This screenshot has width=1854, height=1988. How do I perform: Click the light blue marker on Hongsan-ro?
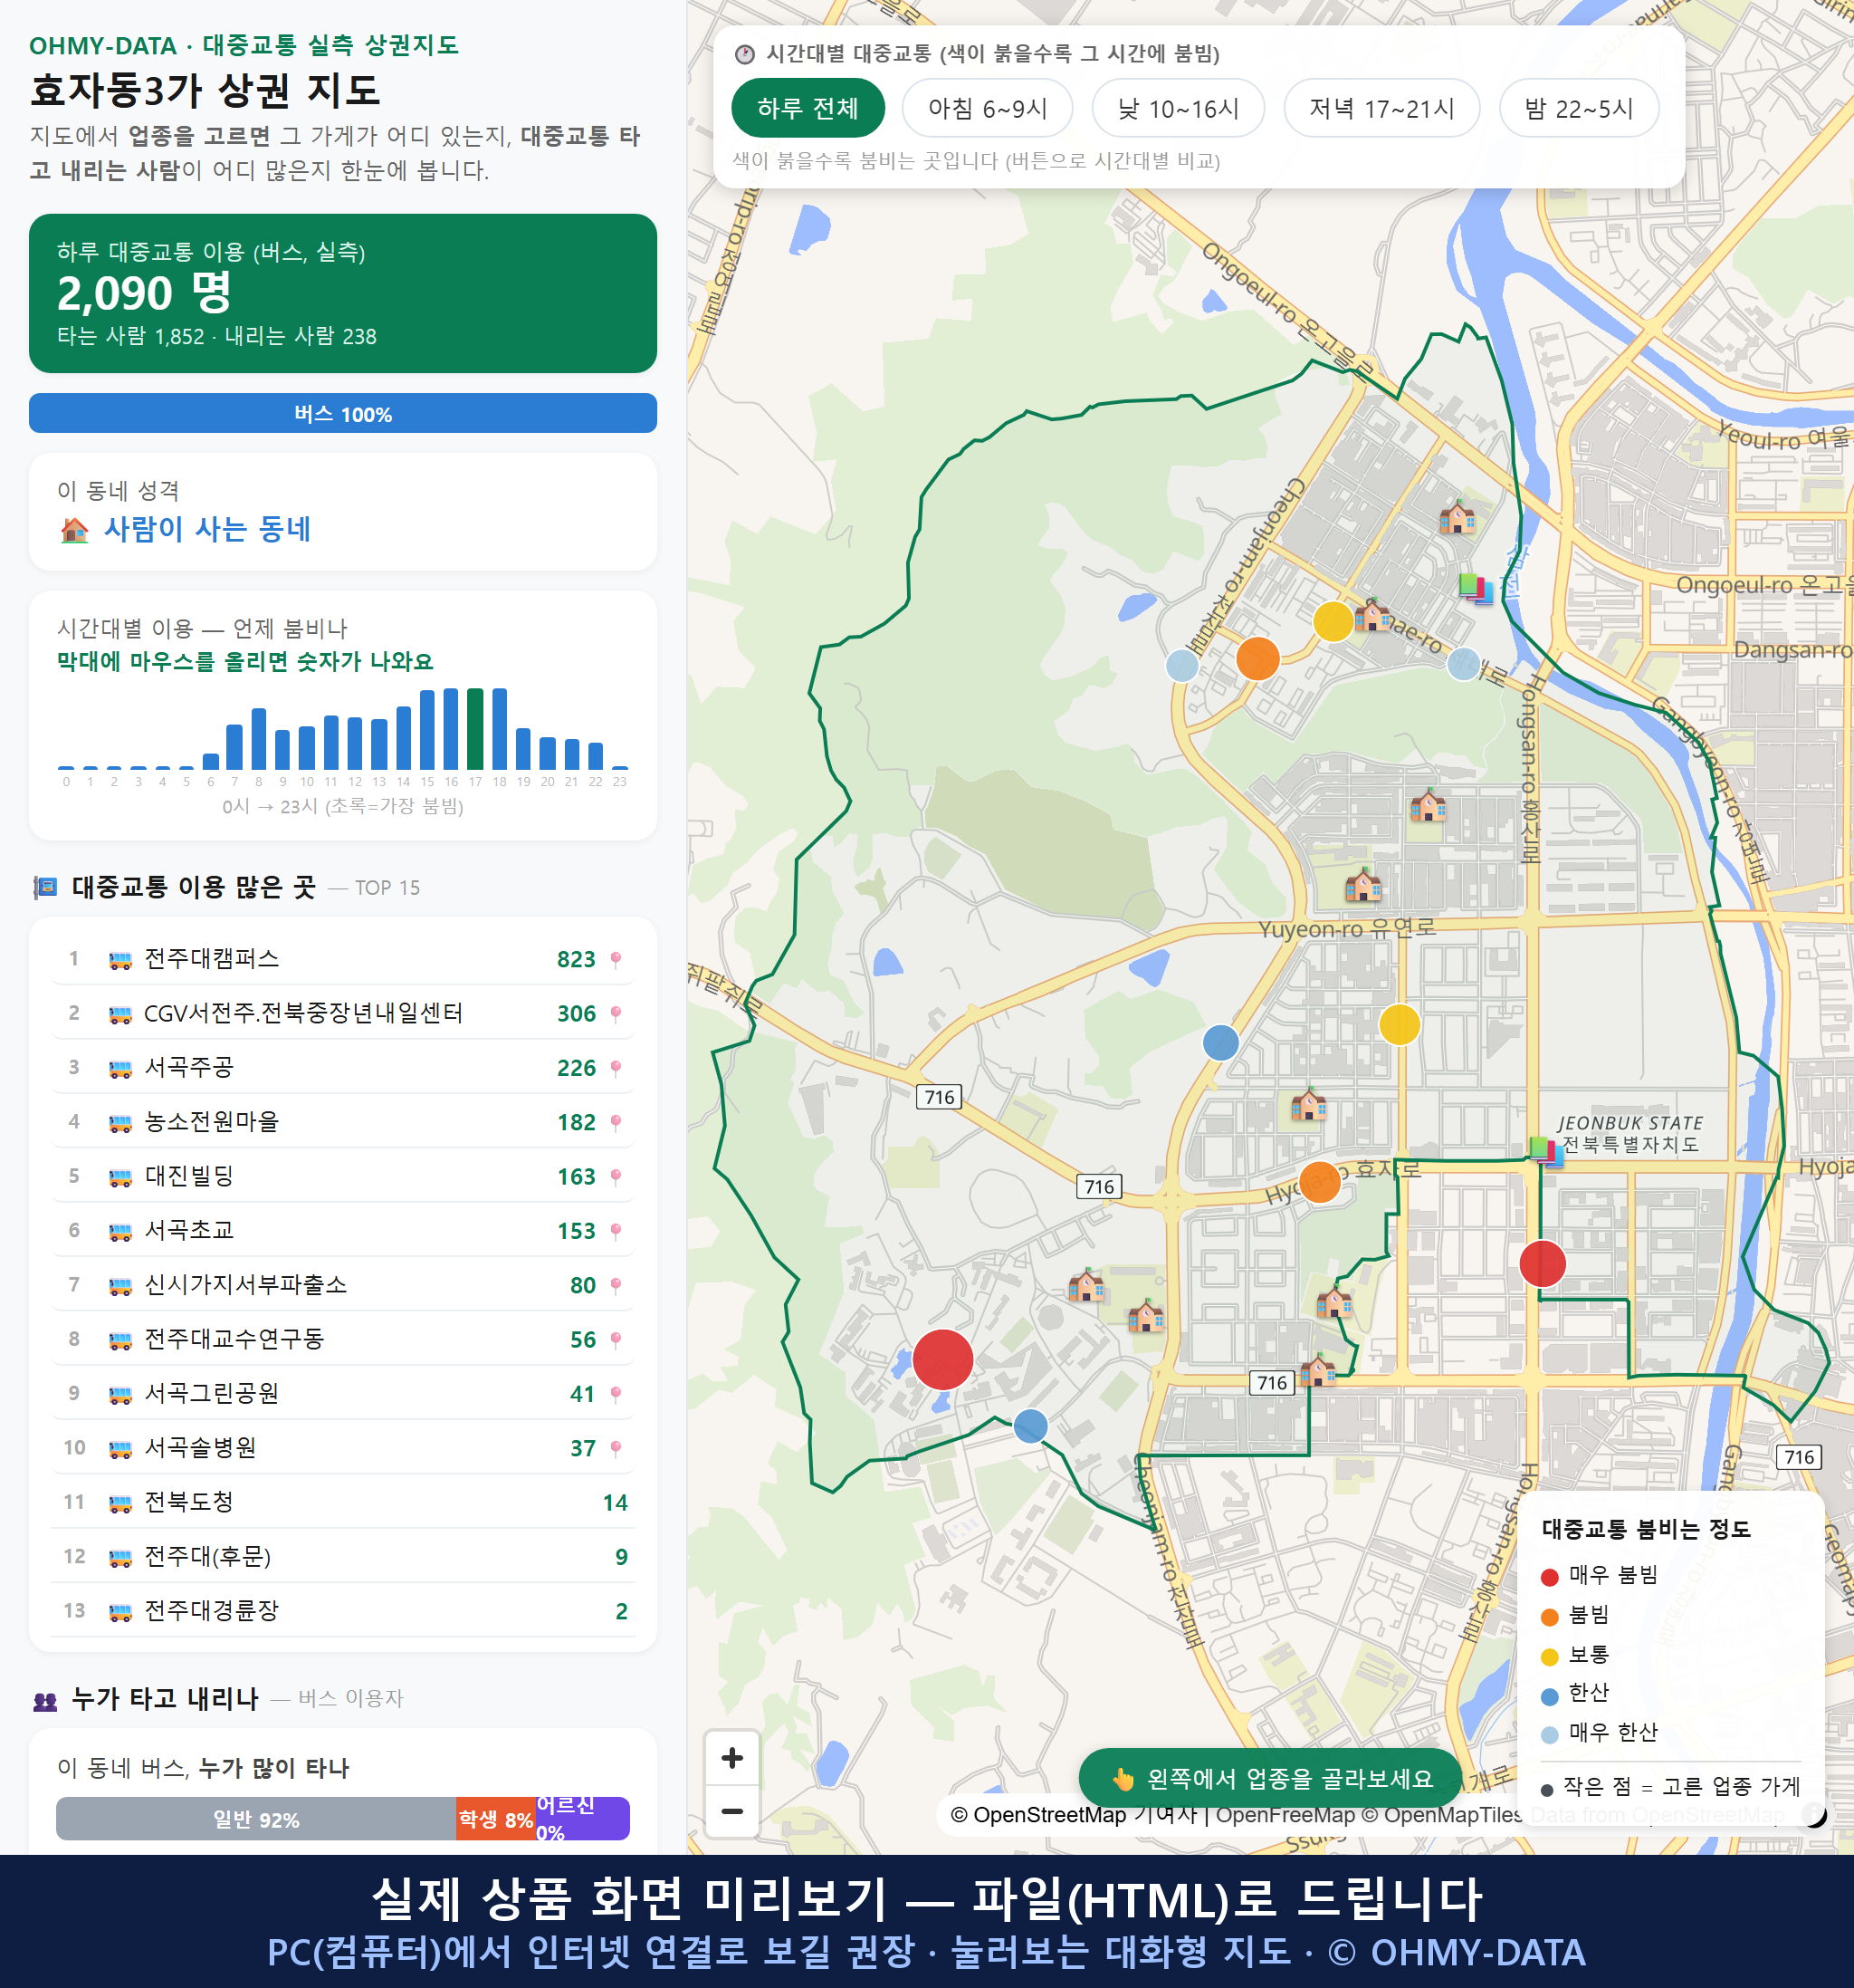pyautogui.click(x=1463, y=664)
